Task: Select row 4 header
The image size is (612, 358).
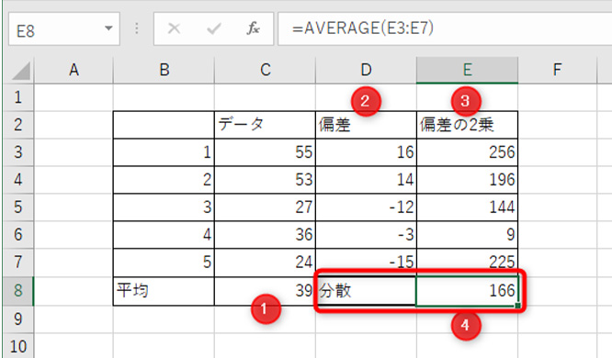Action: pos(18,180)
